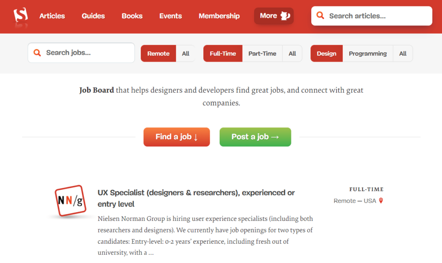Image resolution: width=442 pixels, height=263 pixels.
Task: Select the Full-Time filter
Action: pyautogui.click(x=223, y=53)
